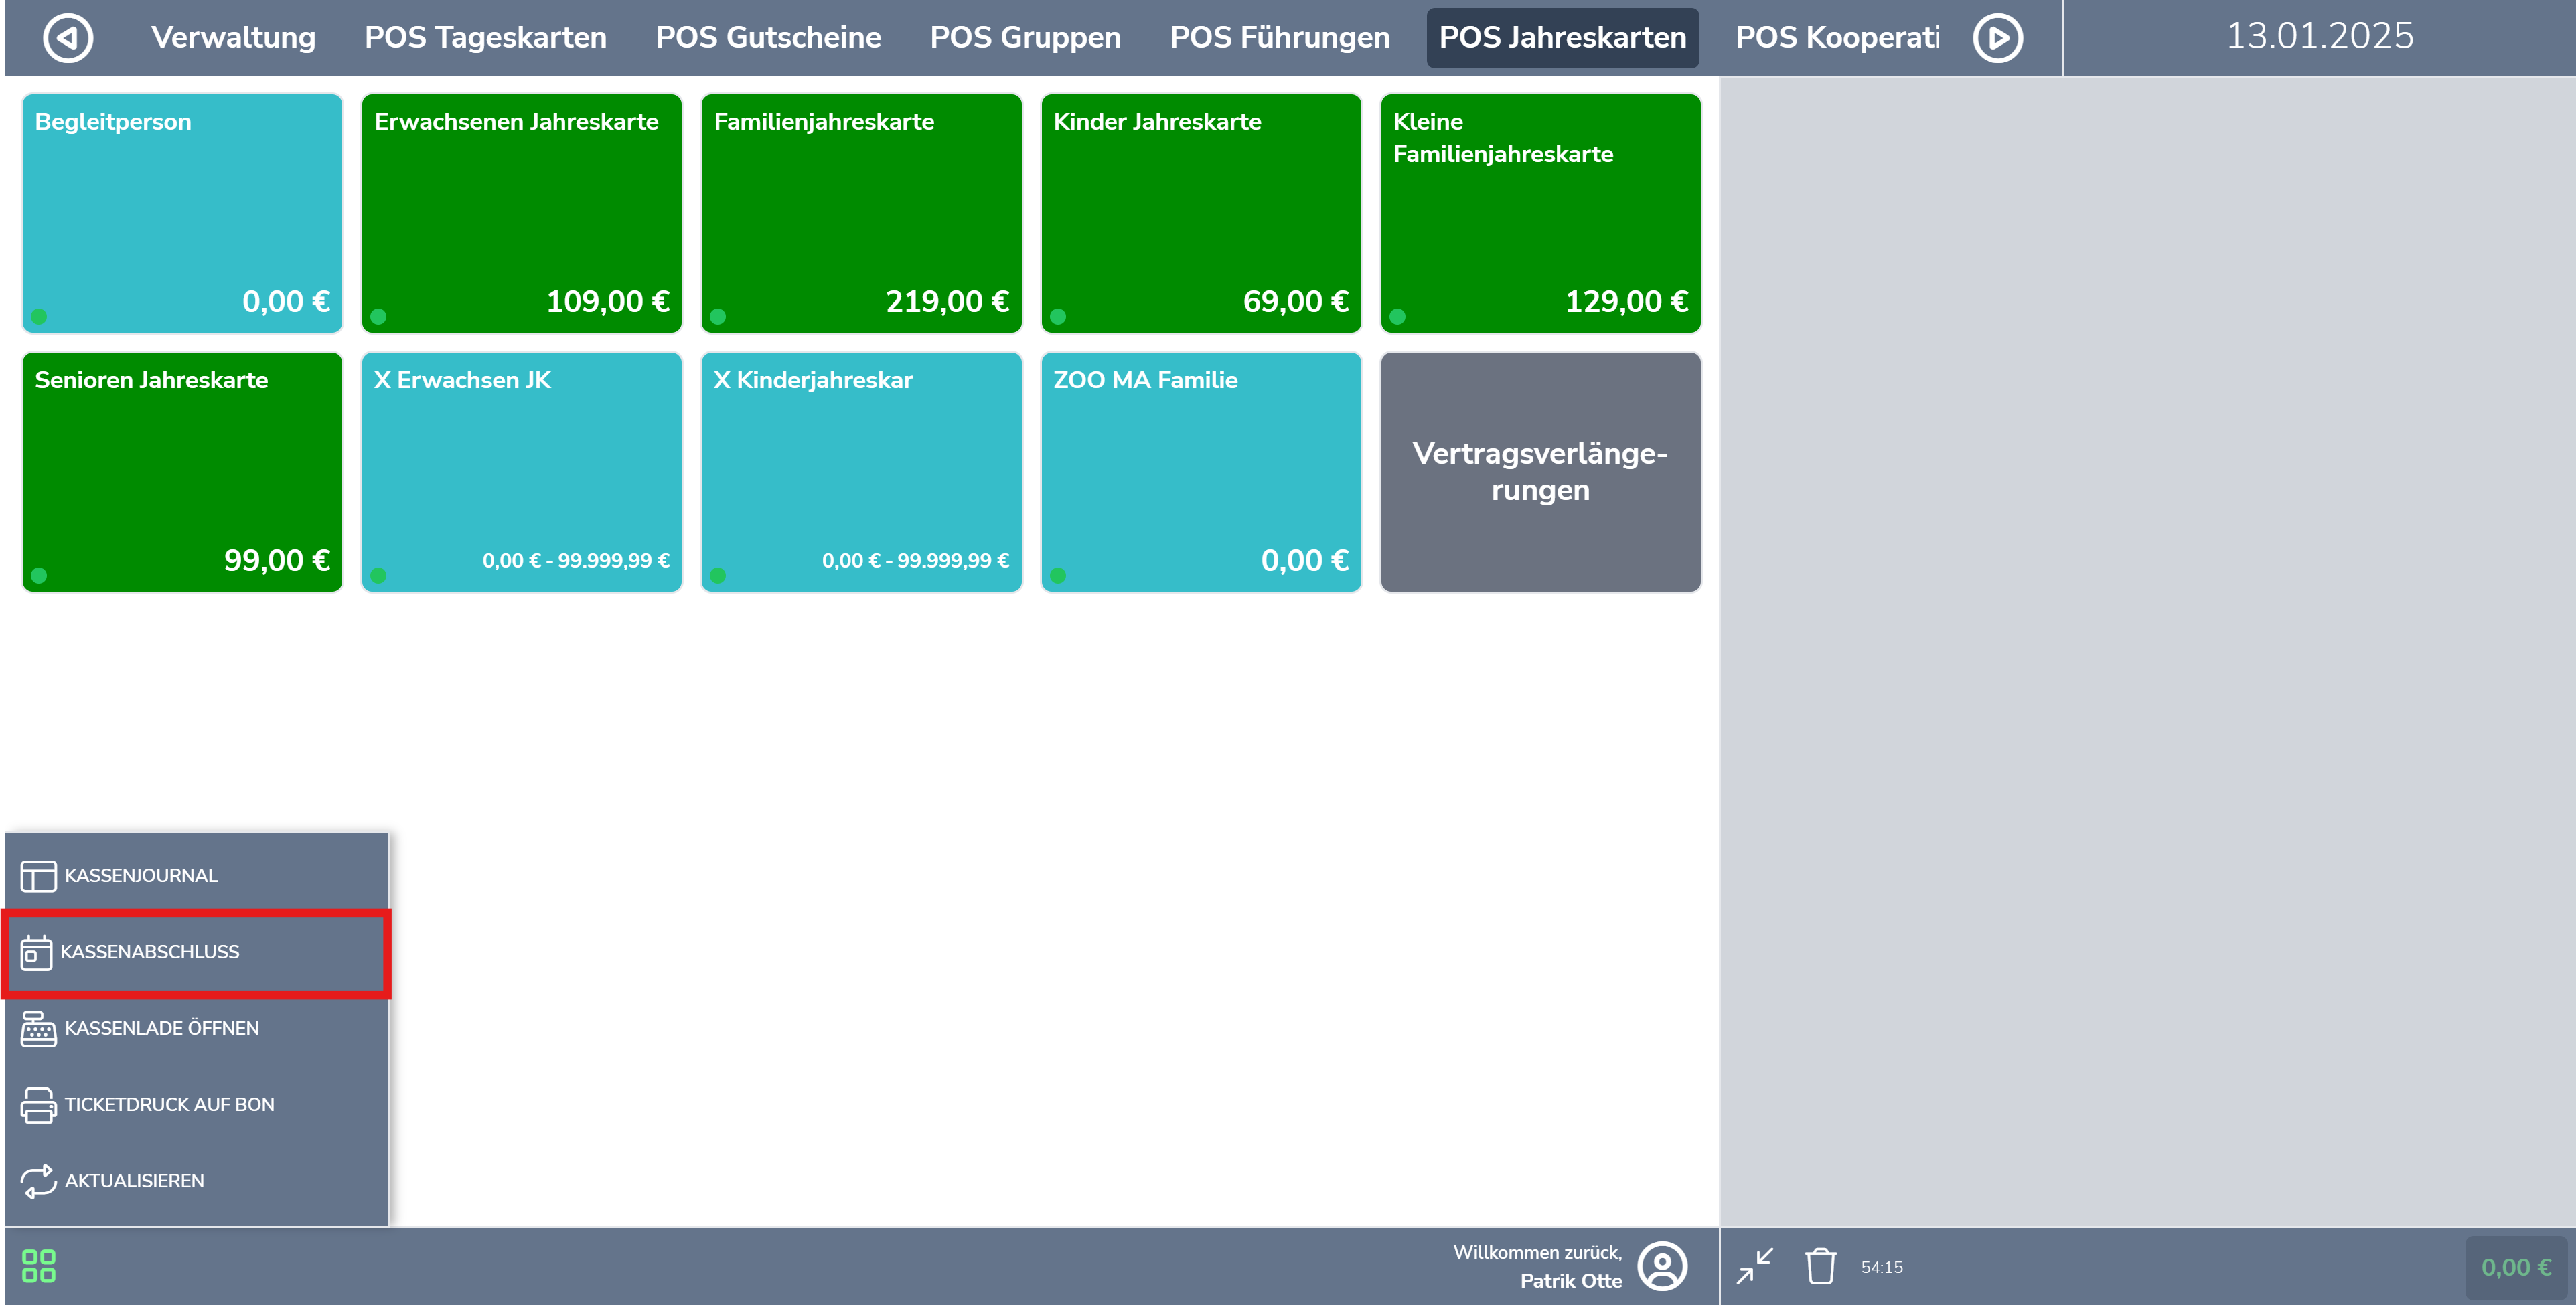Select the Familienjahreskarte product tile
2576x1305 pixels.
coord(861,213)
